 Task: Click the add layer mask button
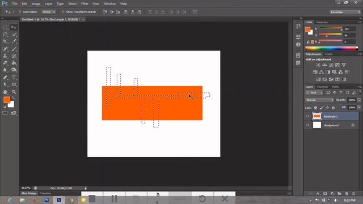(325, 194)
